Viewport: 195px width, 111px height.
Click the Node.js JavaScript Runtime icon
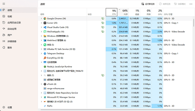point(45,67)
